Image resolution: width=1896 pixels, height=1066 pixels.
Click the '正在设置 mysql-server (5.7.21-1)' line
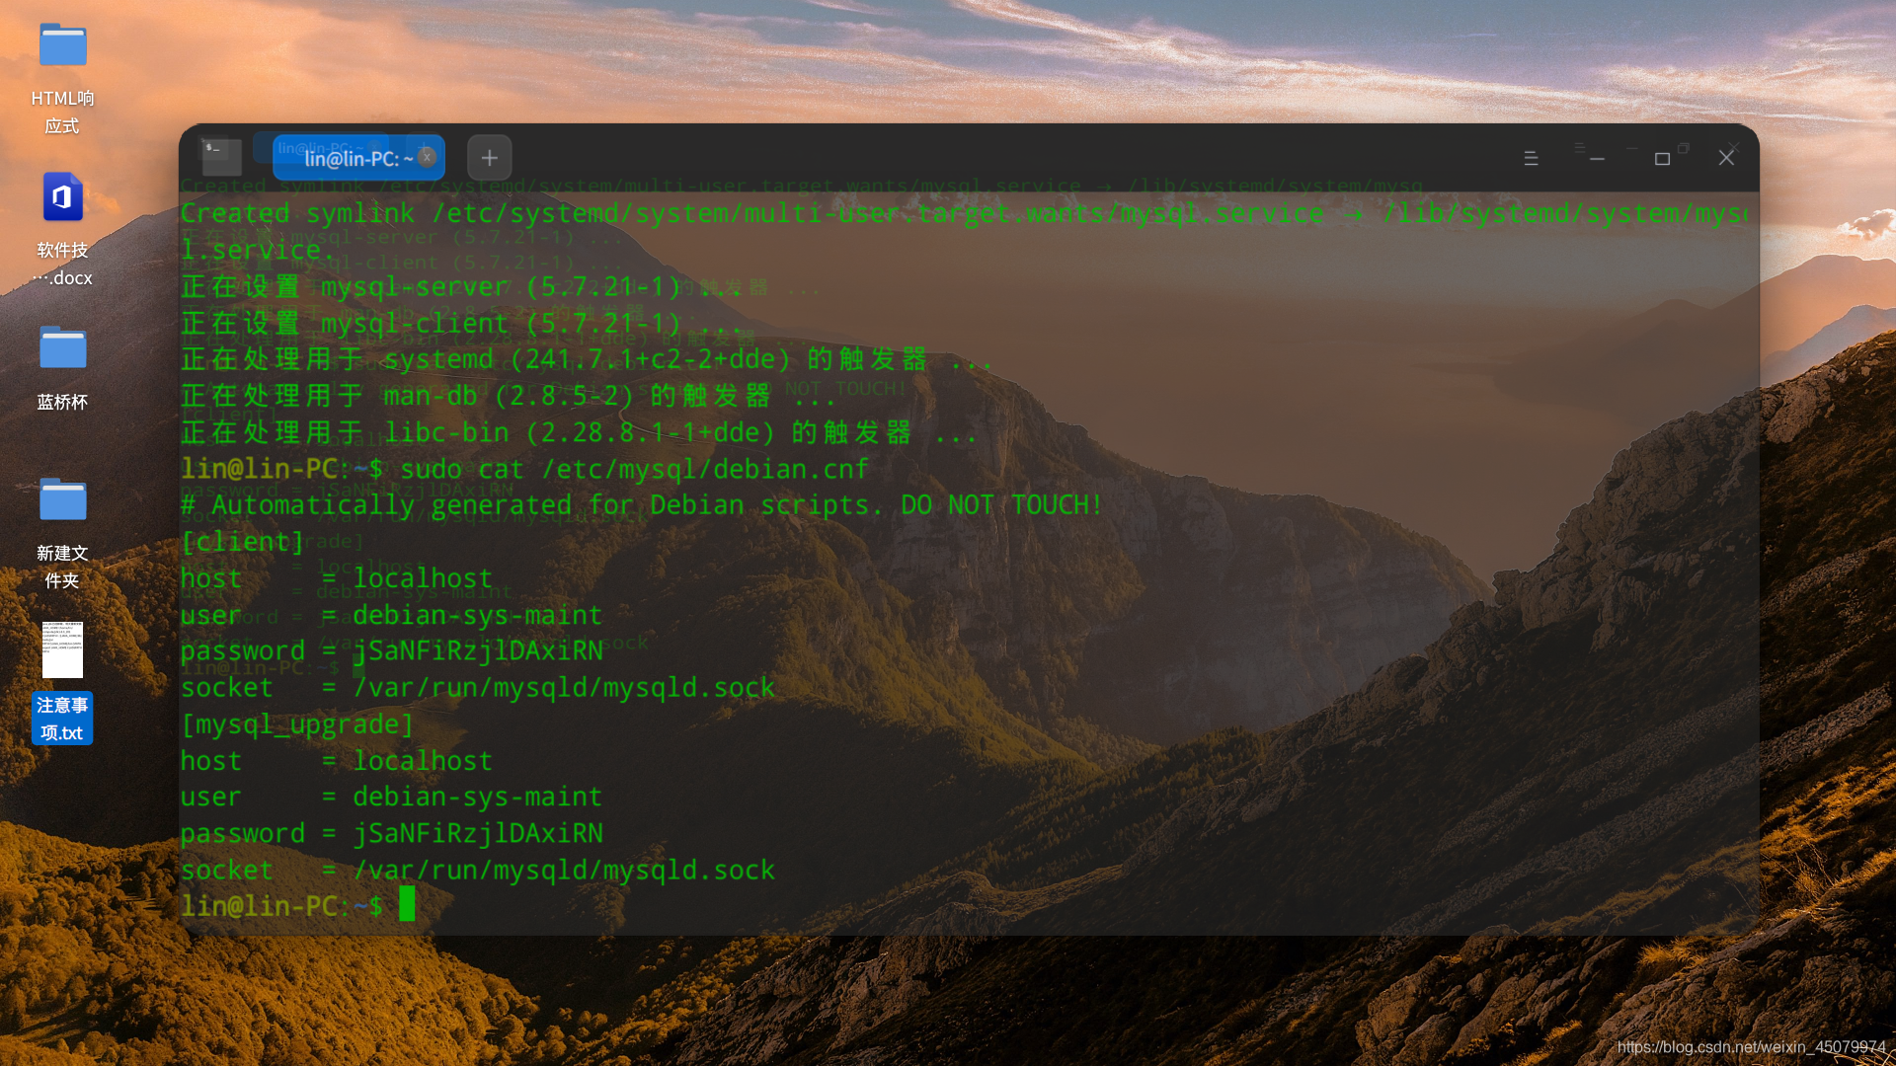[x=461, y=287]
